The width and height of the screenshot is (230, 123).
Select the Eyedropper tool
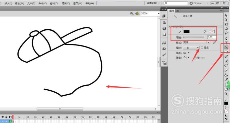coord(226,79)
